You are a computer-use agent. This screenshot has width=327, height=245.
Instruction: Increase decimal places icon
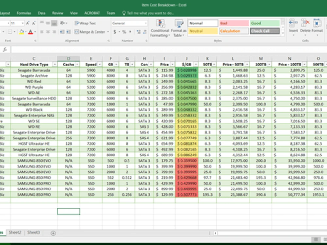pyautogui.click(x=138, y=32)
